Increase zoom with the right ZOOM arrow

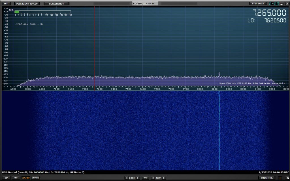click(x=138, y=178)
